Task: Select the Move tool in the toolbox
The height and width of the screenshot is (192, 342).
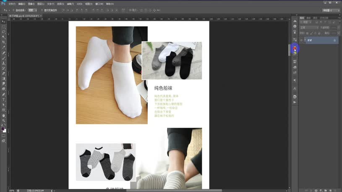Action: click(3, 21)
